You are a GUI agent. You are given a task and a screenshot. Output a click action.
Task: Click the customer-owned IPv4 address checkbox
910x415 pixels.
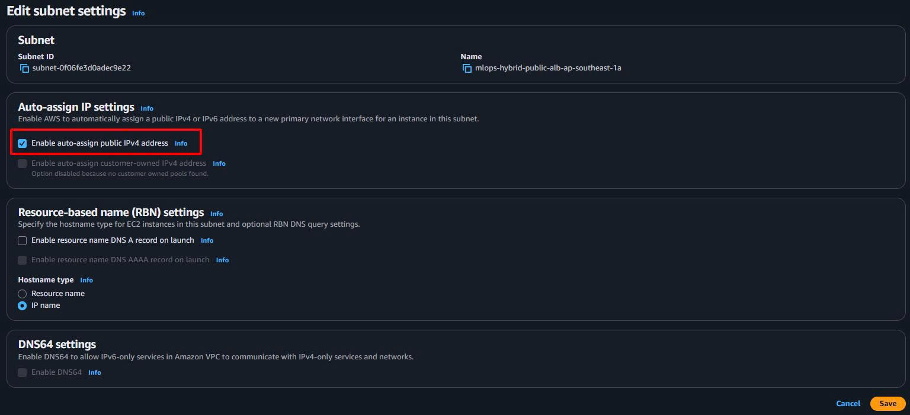[23, 163]
